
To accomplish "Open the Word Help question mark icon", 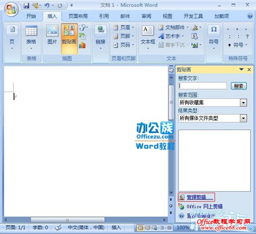I will (x=250, y=16).
